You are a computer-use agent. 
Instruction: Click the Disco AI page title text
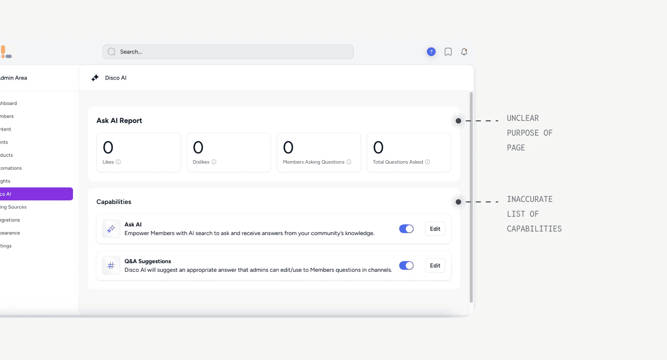pyautogui.click(x=116, y=78)
